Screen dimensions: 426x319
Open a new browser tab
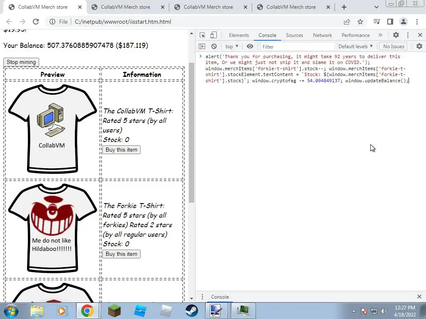click(x=344, y=7)
